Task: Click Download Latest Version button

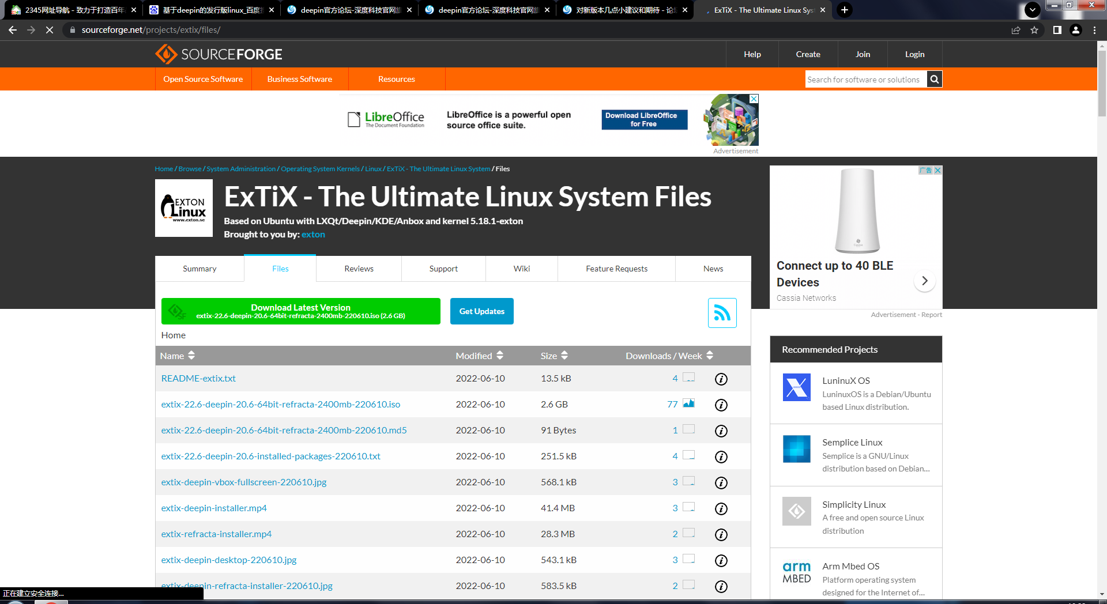Action: (x=300, y=311)
